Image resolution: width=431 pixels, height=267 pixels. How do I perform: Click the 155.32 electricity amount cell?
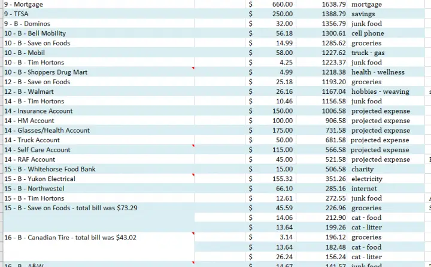click(x=271, y=179)
